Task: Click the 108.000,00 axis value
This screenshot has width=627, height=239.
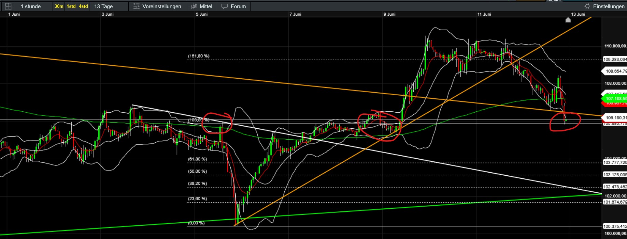Action: pyautogui.click(x=615, y=83)
